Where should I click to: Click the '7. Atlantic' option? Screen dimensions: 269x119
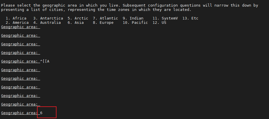coord(106,18)
